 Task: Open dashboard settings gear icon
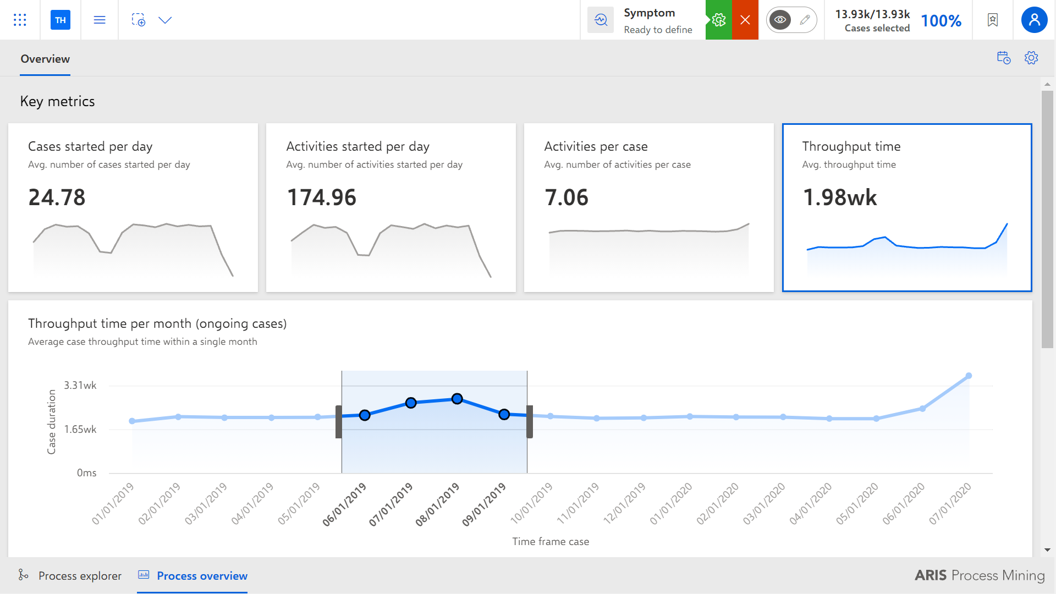(x=1031, y=58)
